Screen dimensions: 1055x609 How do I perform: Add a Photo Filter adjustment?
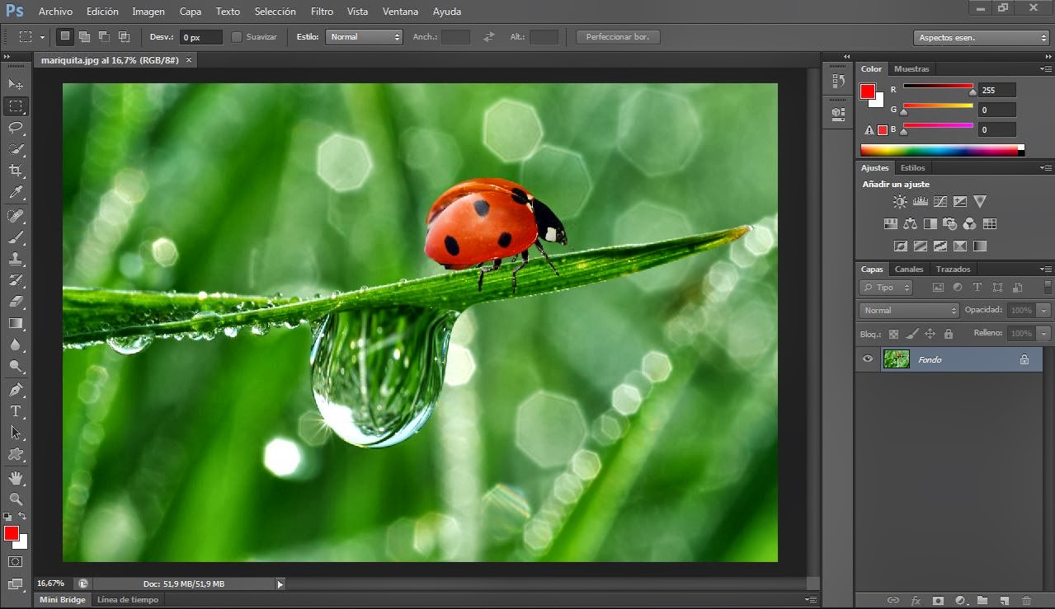949,223
